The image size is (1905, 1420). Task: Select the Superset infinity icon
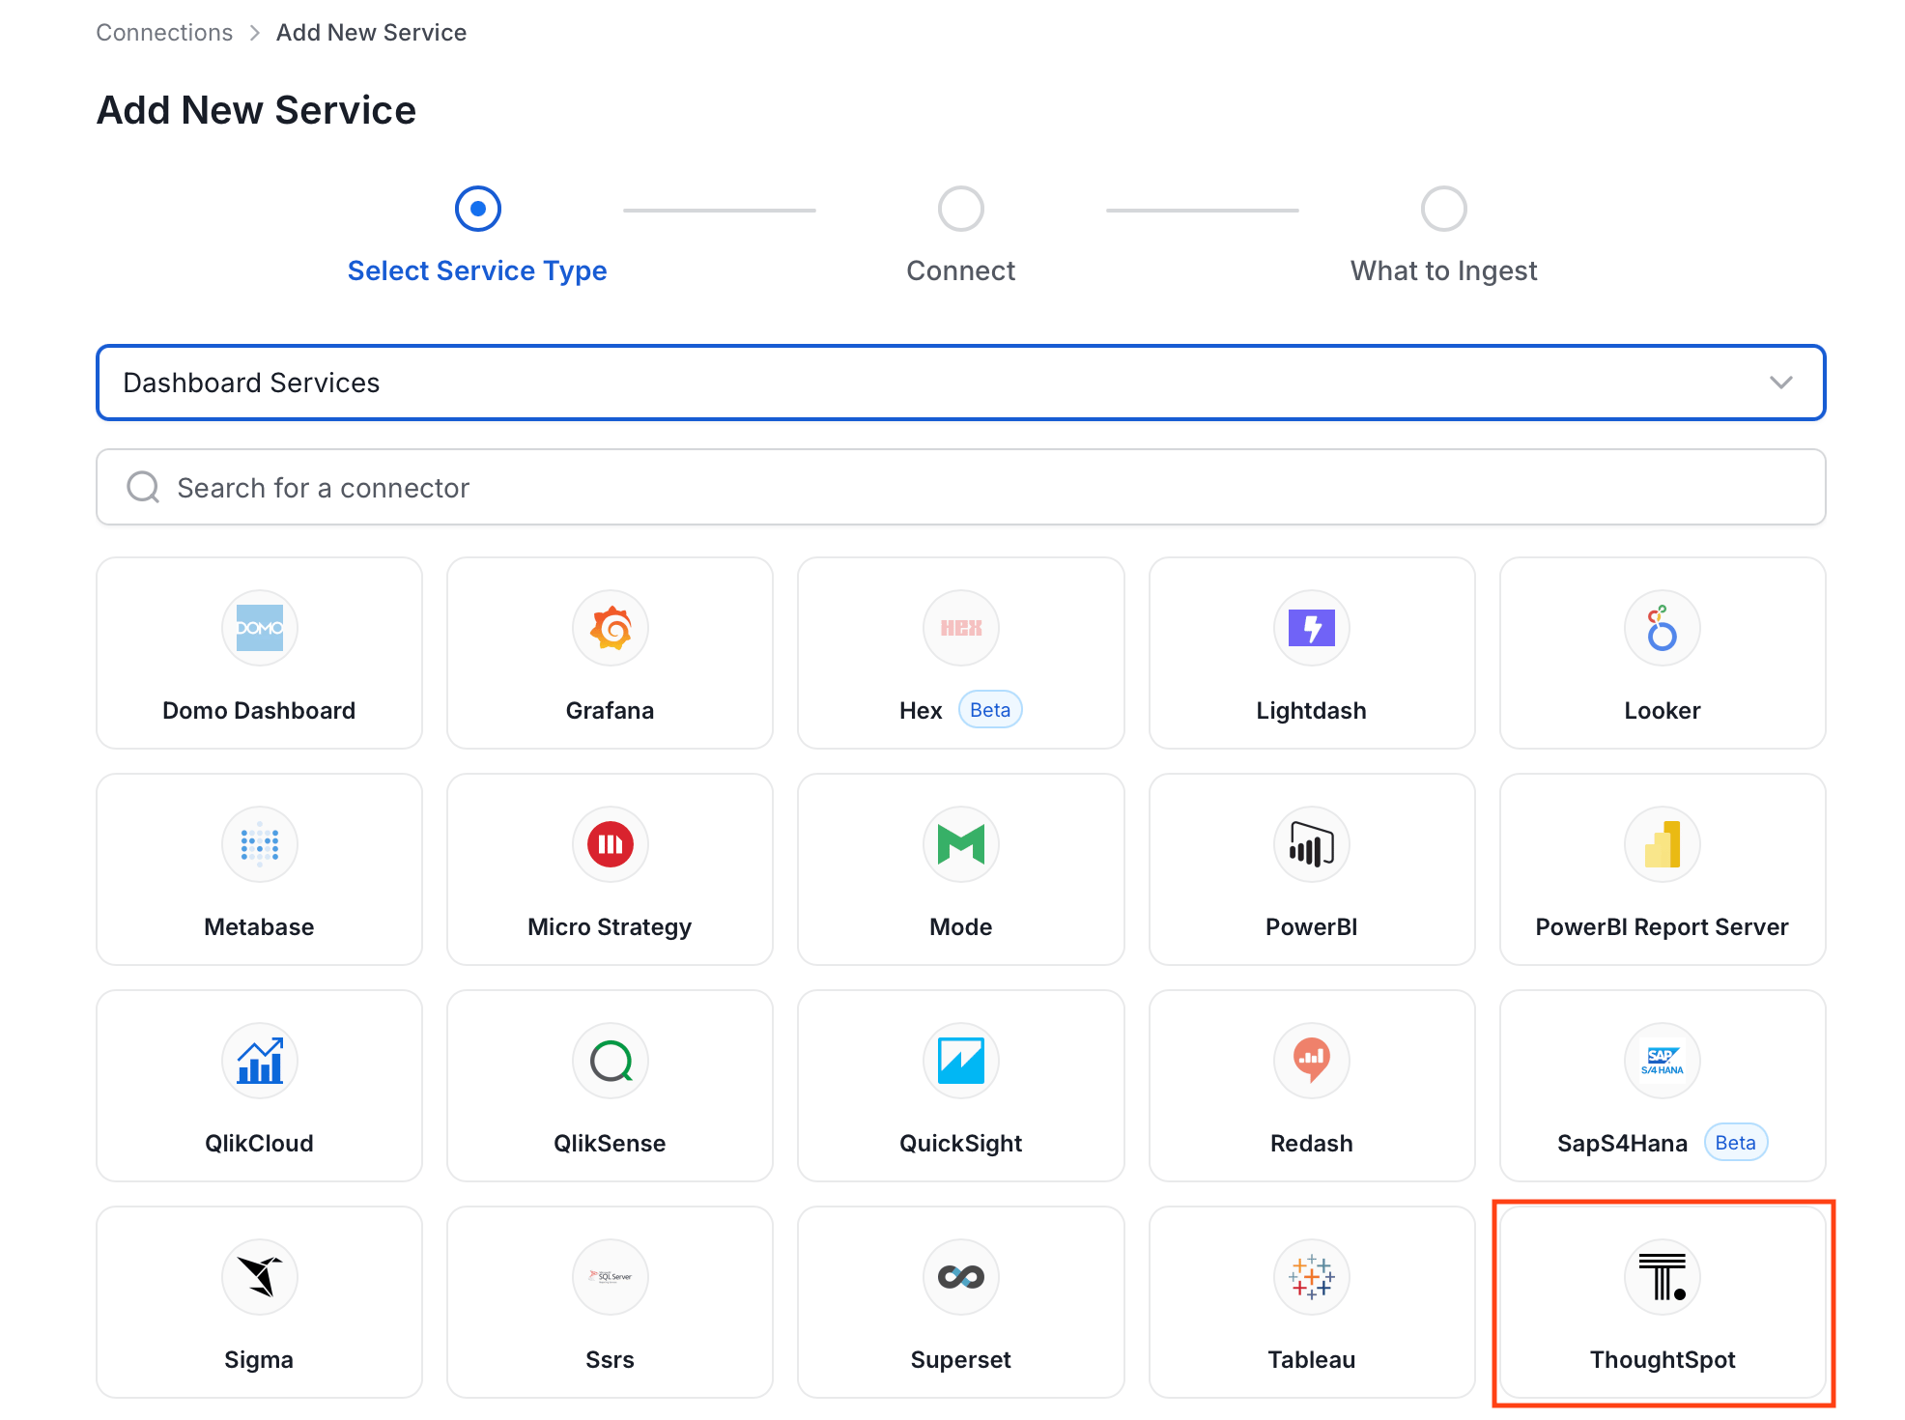pyautogui.click(x=960, y=1277)
